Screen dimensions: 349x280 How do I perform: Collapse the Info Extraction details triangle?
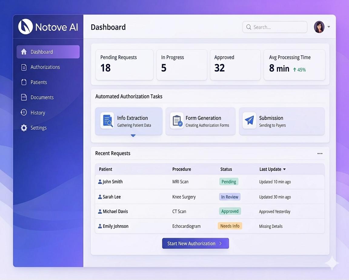(133, 135)
